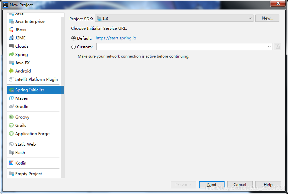Image resolution: width=288 pixels, height=194 pixels.
Task: Click the Java FX folder icon
Action: [11, 63]
